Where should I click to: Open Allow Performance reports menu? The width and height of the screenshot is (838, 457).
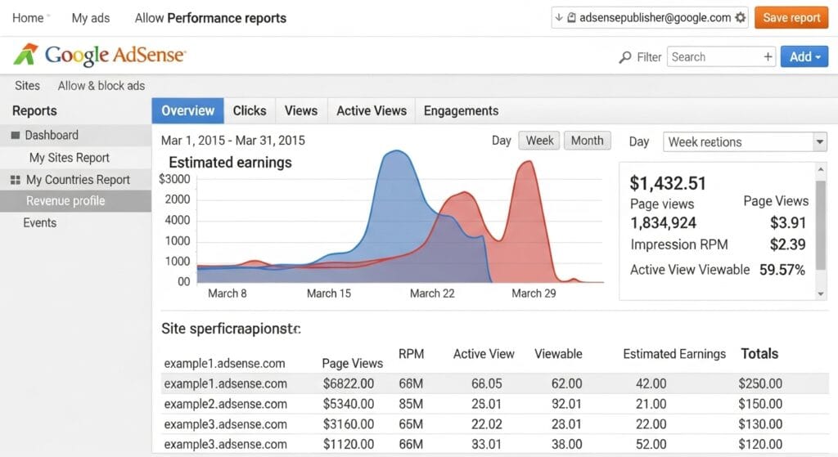tap(210, 18)
